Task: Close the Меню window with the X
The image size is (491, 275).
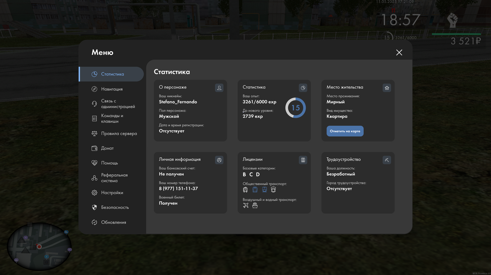Action: tap(399, 52)
